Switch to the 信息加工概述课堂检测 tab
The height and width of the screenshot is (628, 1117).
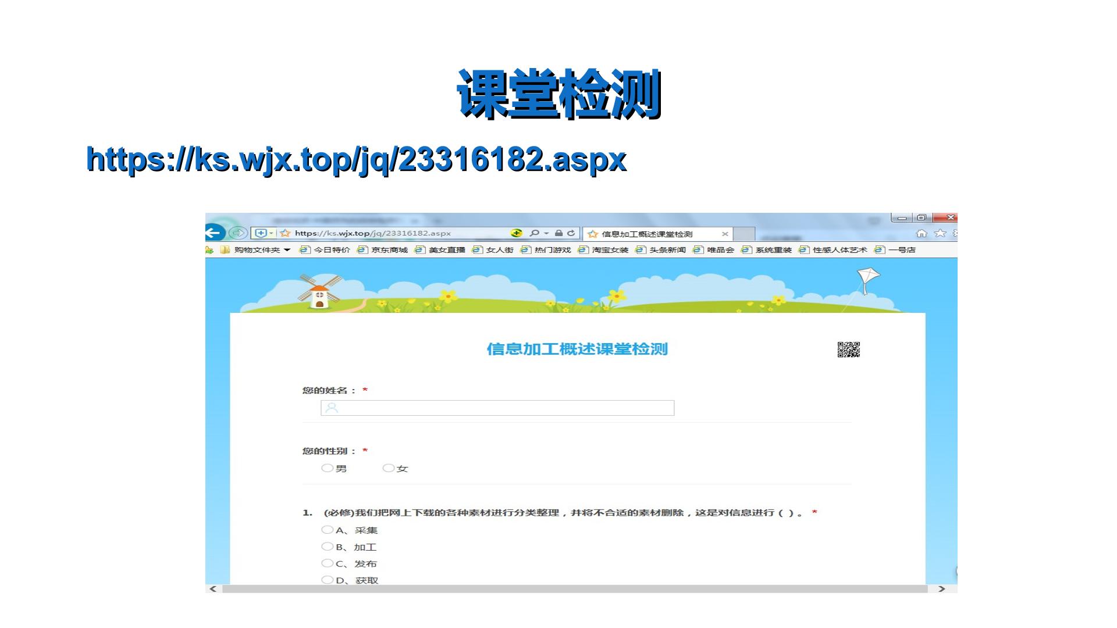657,234
